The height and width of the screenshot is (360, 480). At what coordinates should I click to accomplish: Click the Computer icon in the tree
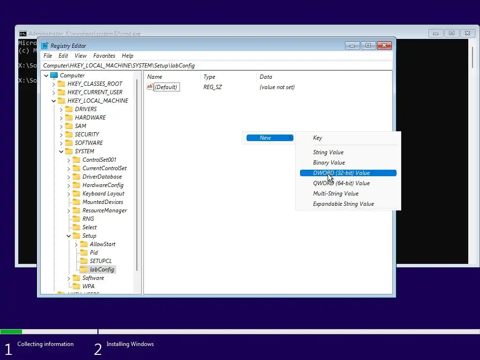click(54, 75)
